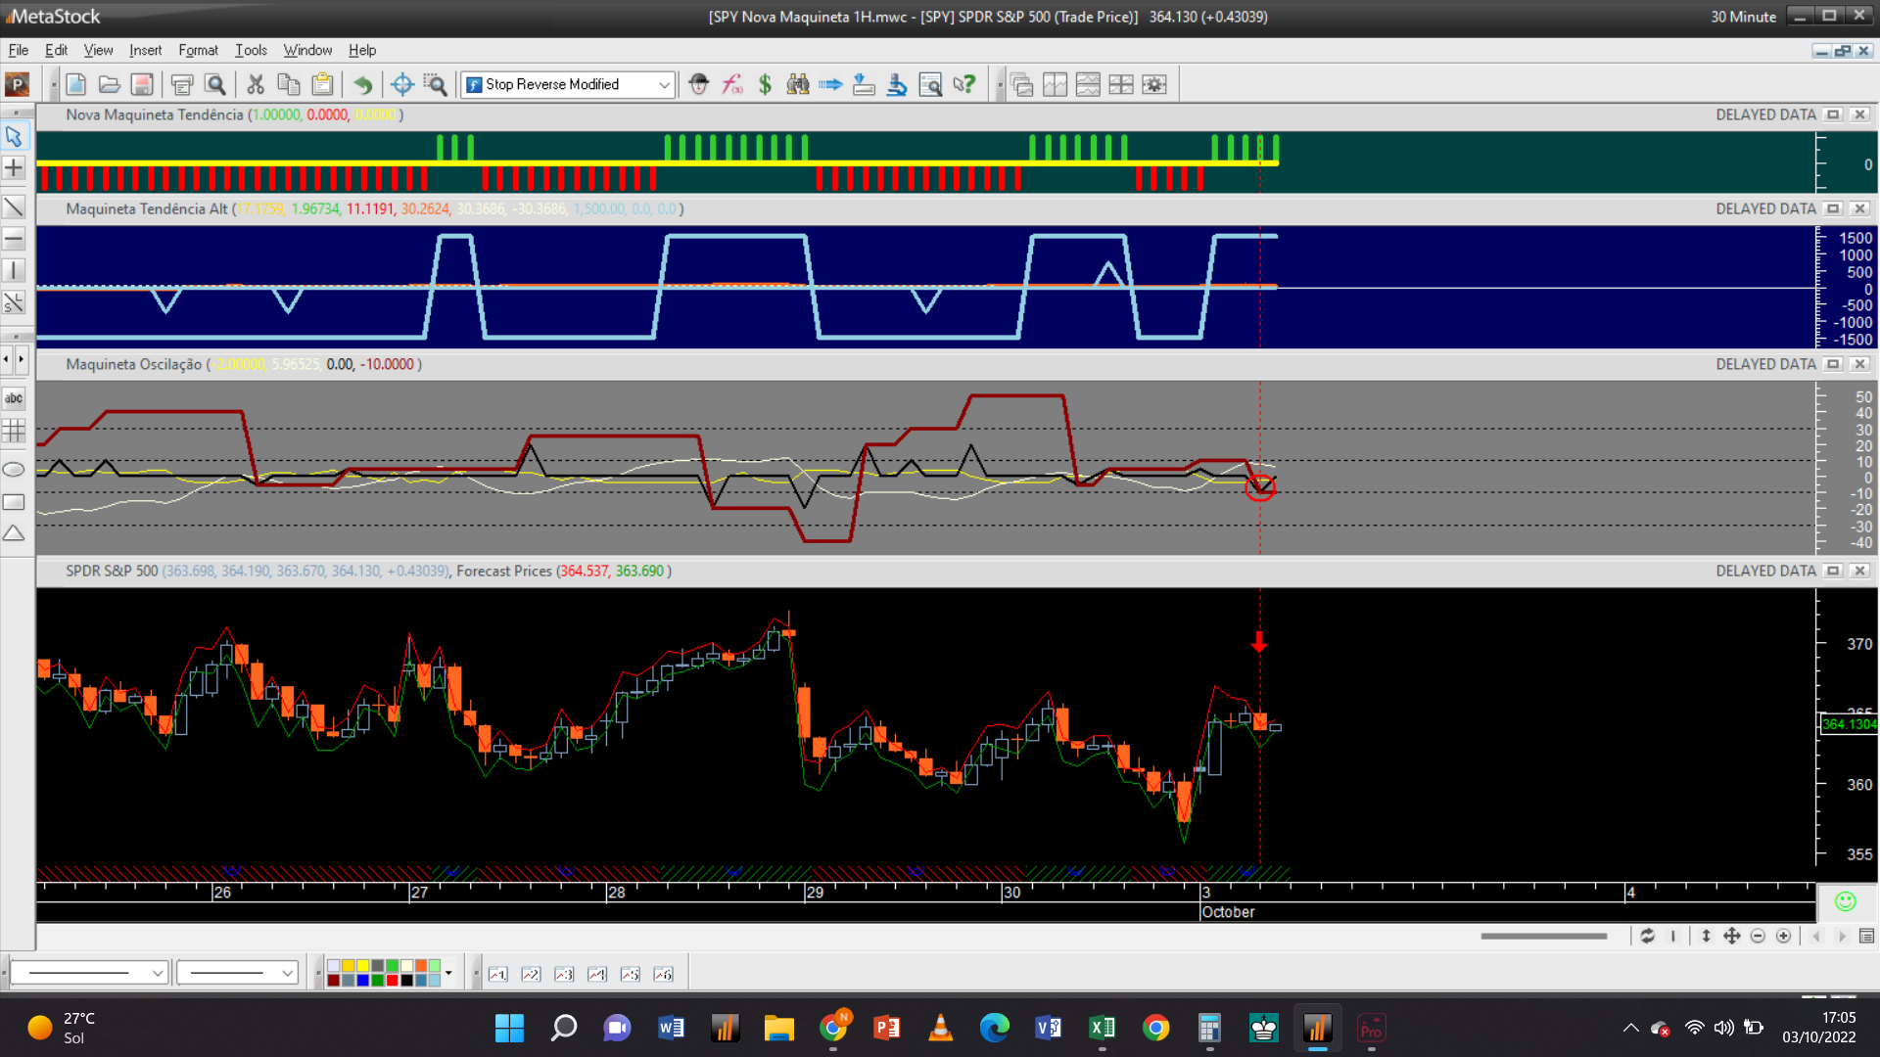The height and width of the screenshot is (1057, 1880).
Task: Open The Explorer binoculars icon
Action: coord(798,85)
